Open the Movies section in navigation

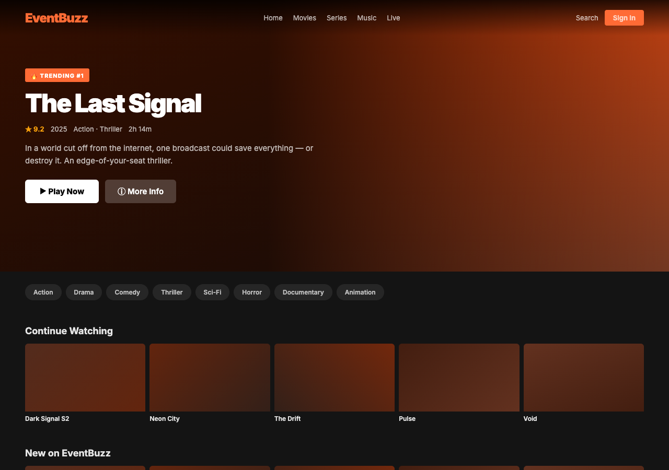click(x=304, y=18)
